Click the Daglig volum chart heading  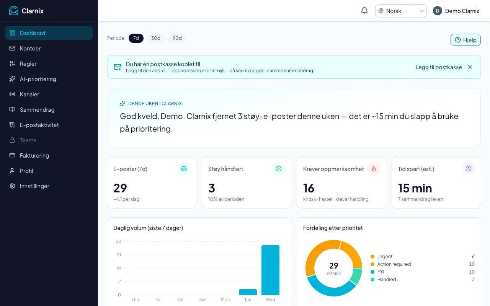tap(148, 228)
